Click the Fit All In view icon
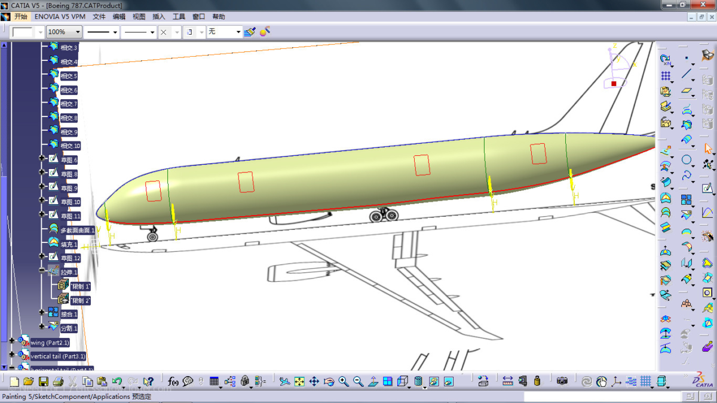The image size is (717, 403). point(299,382)
